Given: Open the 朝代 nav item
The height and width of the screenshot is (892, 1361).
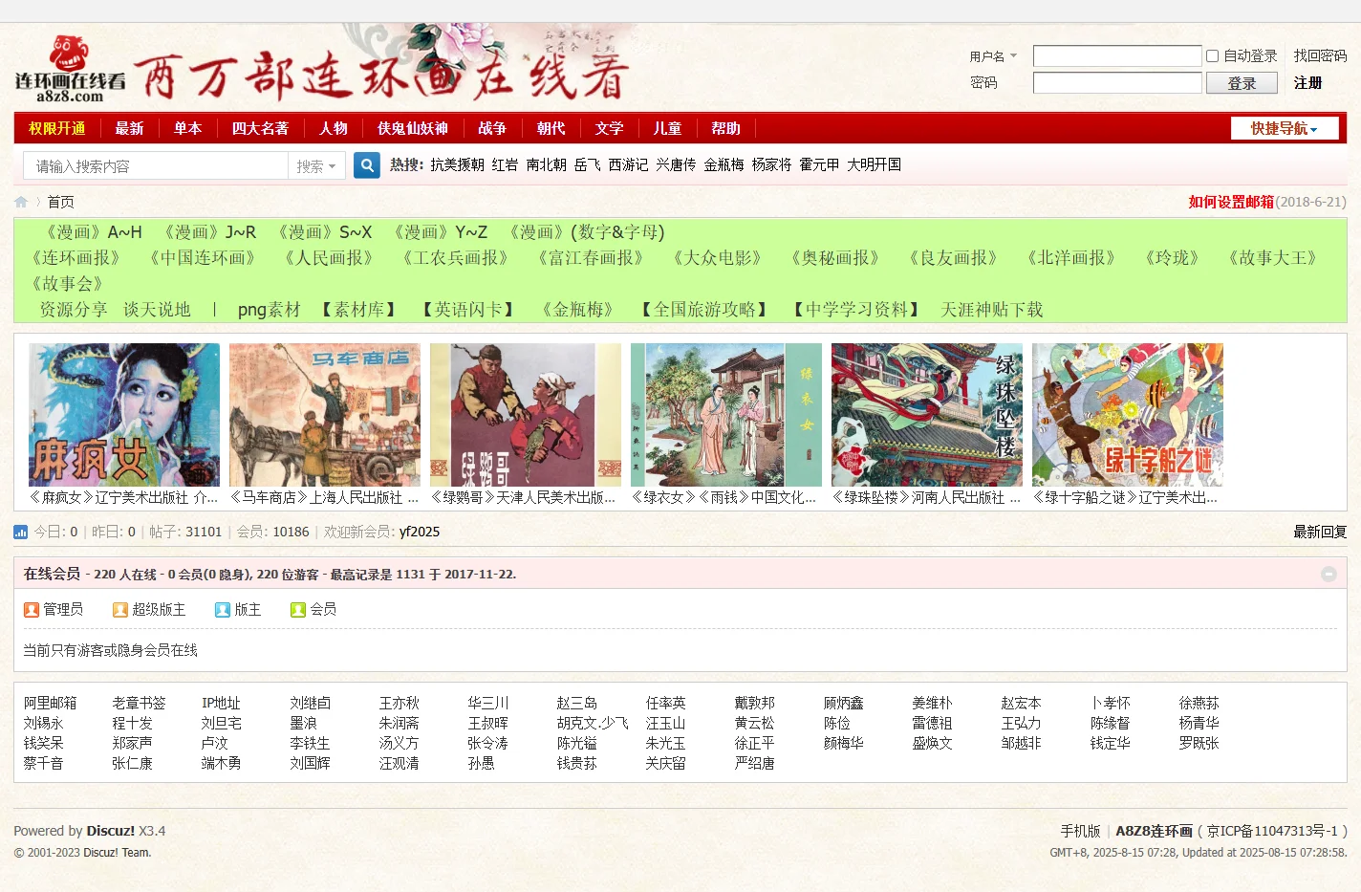Looking at the screenshot, I should (551, 128).
